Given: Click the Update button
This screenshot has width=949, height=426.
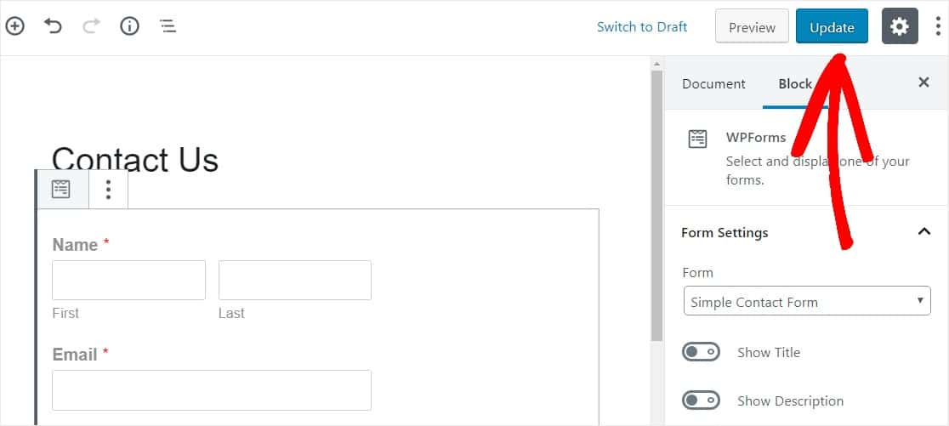Looking at the screenshot, I should pos(832,27).
